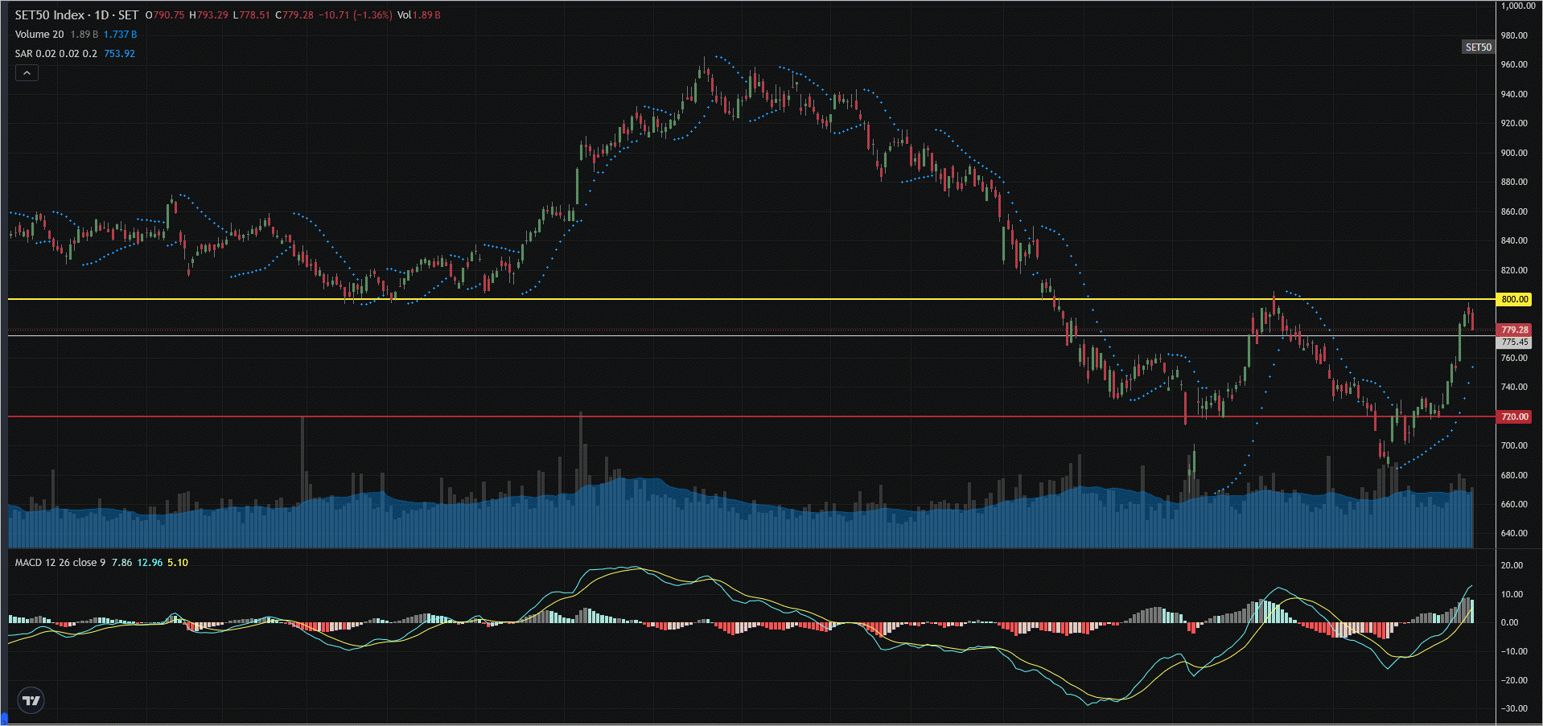Click the MACD histogram value 7.86
The height and width of the screenshot is (726, 1543).
tap(121, 563)
